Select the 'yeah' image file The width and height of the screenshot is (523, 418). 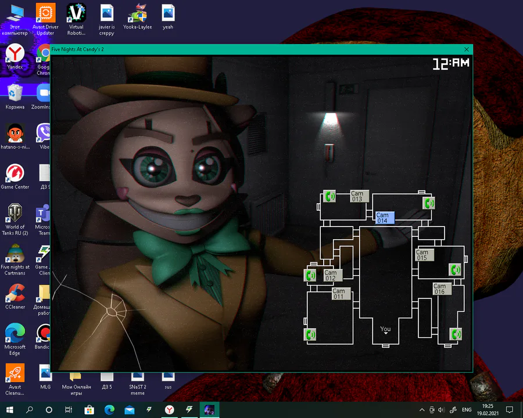coord(168,17)
